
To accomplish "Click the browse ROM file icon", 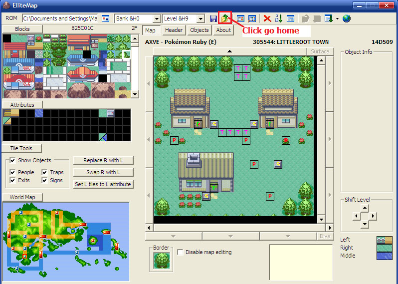I will click(105, 18).
